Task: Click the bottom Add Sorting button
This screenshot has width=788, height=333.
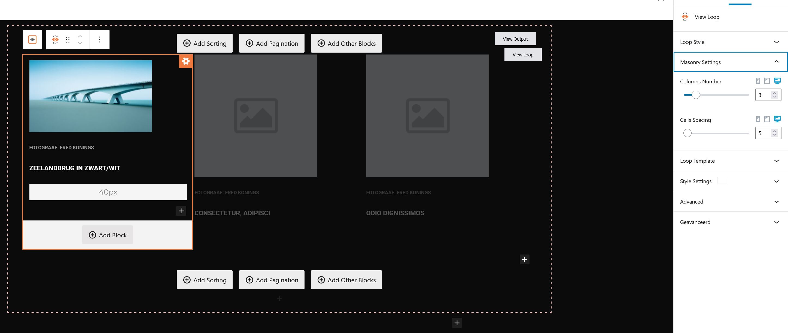Action: [x=205, y=280]
